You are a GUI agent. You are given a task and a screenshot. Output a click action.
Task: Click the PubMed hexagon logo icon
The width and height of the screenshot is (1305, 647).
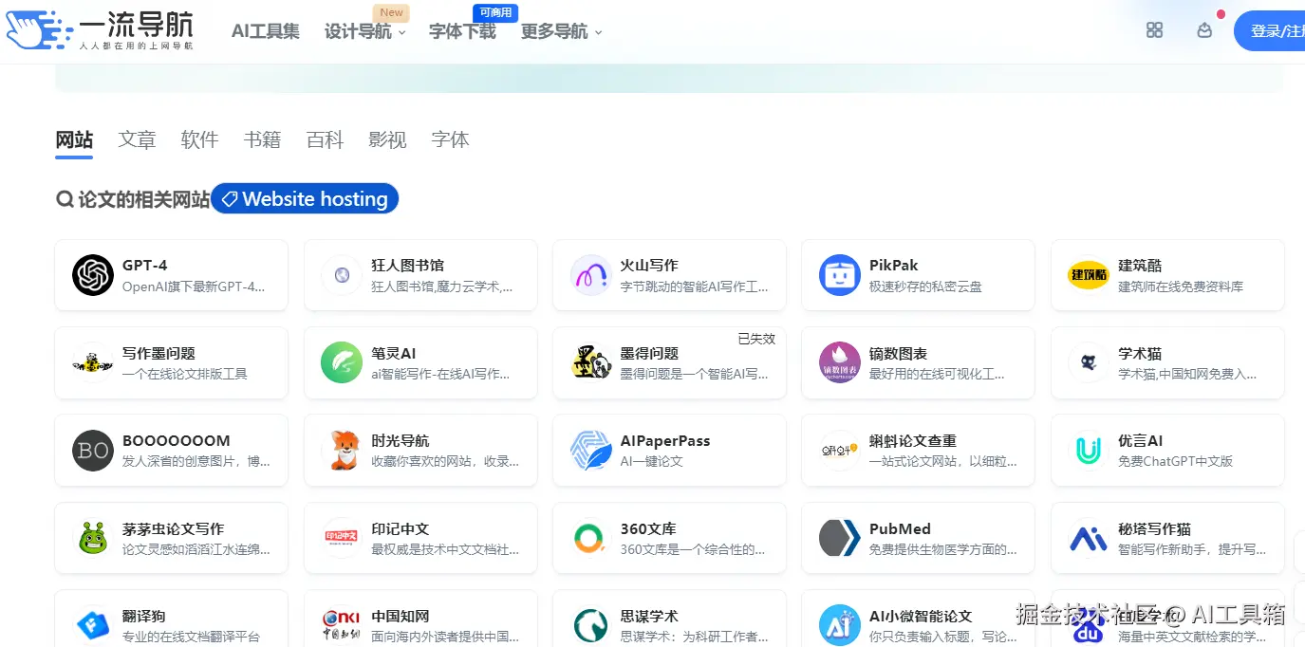click(840, 538)
